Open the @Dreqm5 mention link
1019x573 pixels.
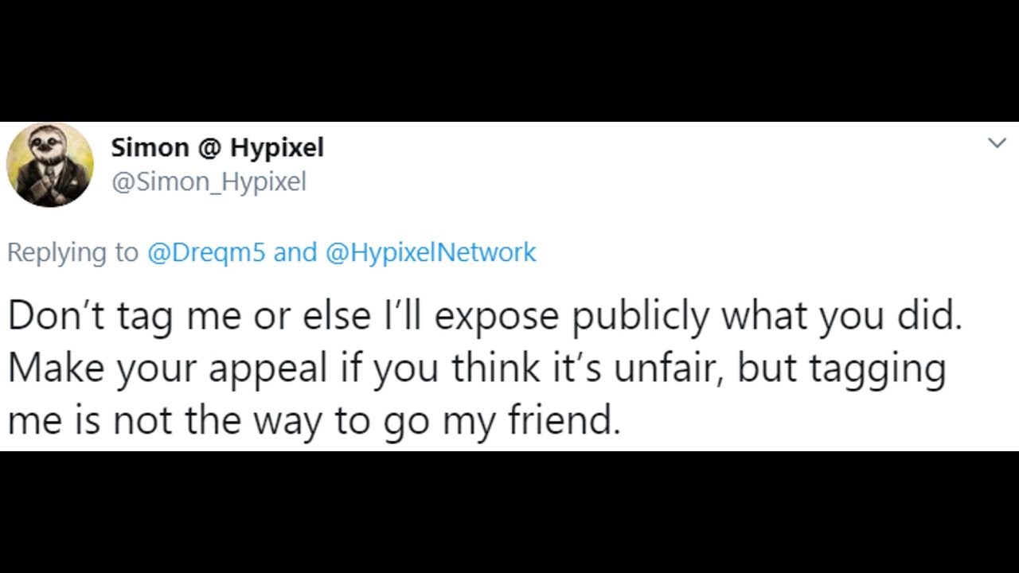point(206,252)
